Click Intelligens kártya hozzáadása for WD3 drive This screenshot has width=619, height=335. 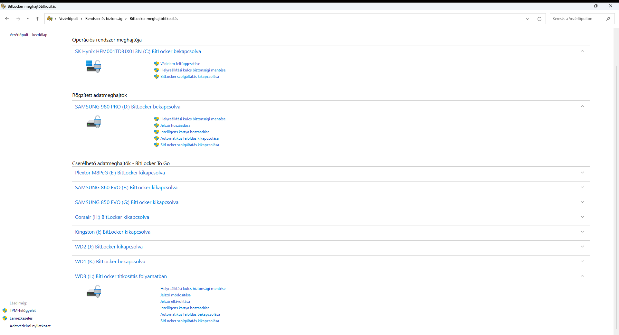pos(185,308)
